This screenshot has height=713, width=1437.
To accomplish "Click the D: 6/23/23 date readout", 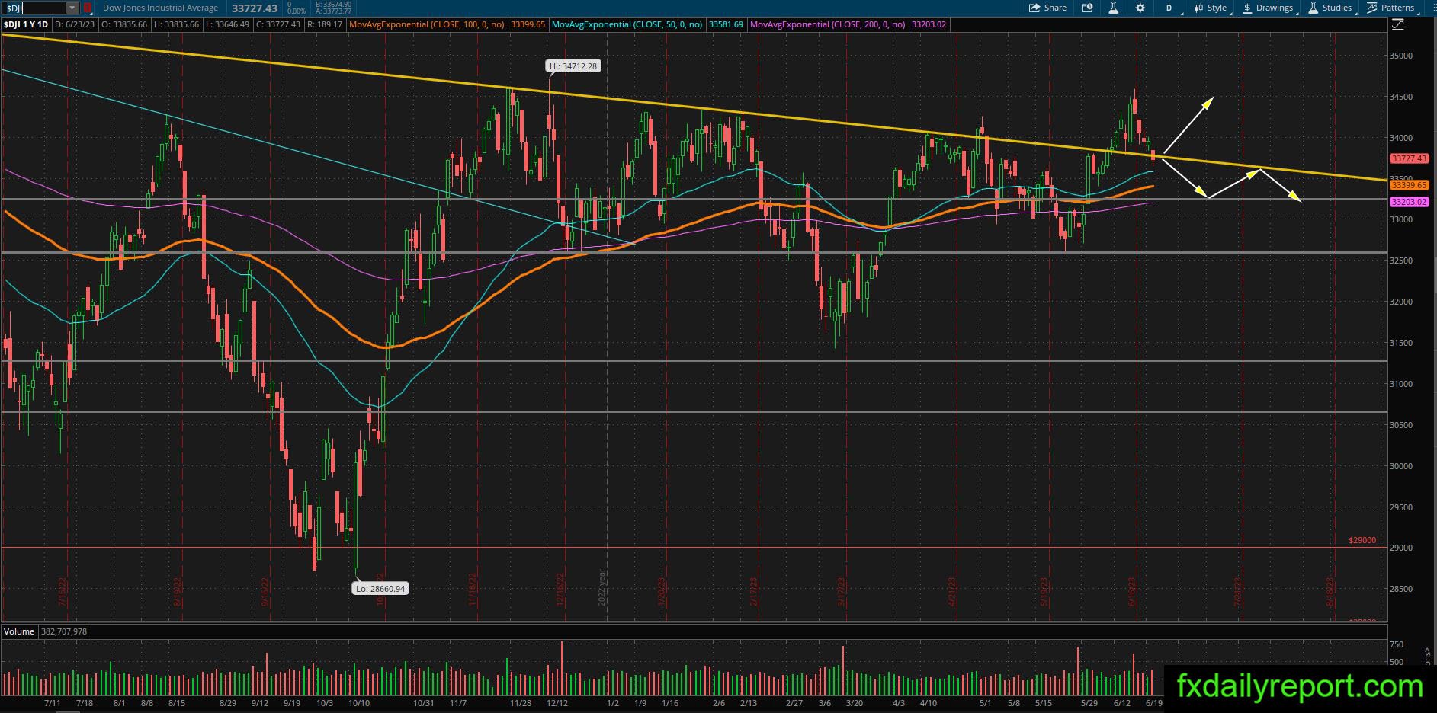I will [x=76, y=24].
